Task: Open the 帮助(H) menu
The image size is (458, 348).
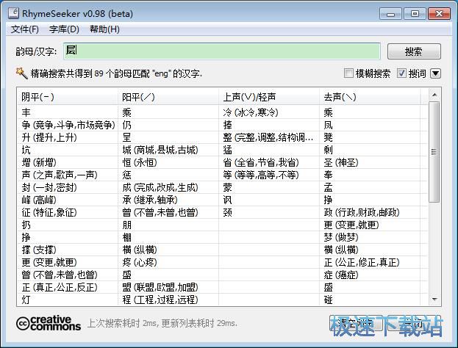Action: point(104,29)
